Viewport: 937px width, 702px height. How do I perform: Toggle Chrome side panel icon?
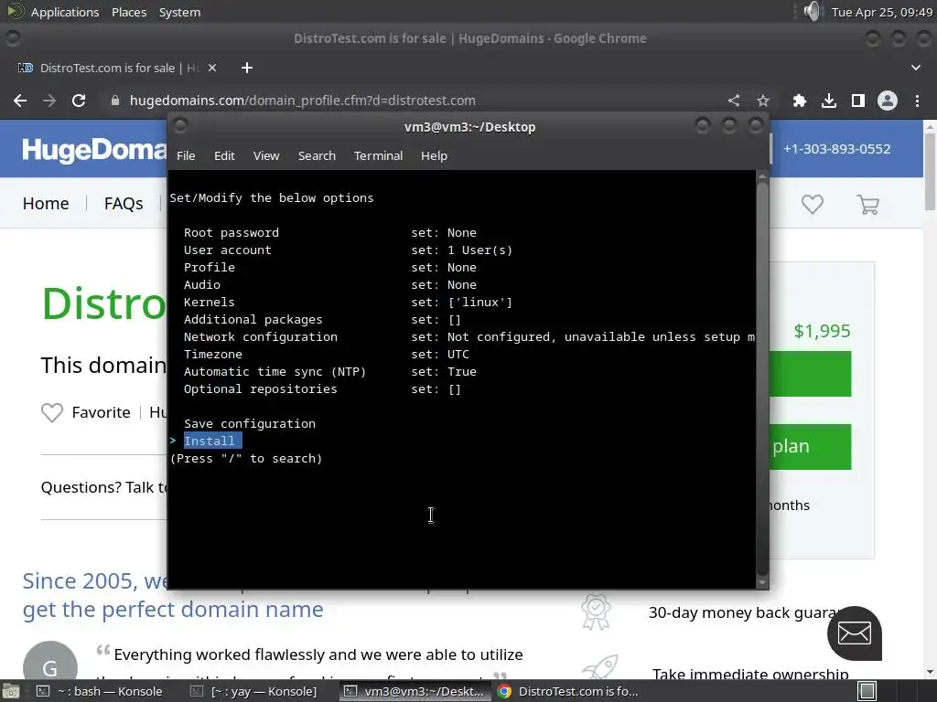click(x=858, y=101)
